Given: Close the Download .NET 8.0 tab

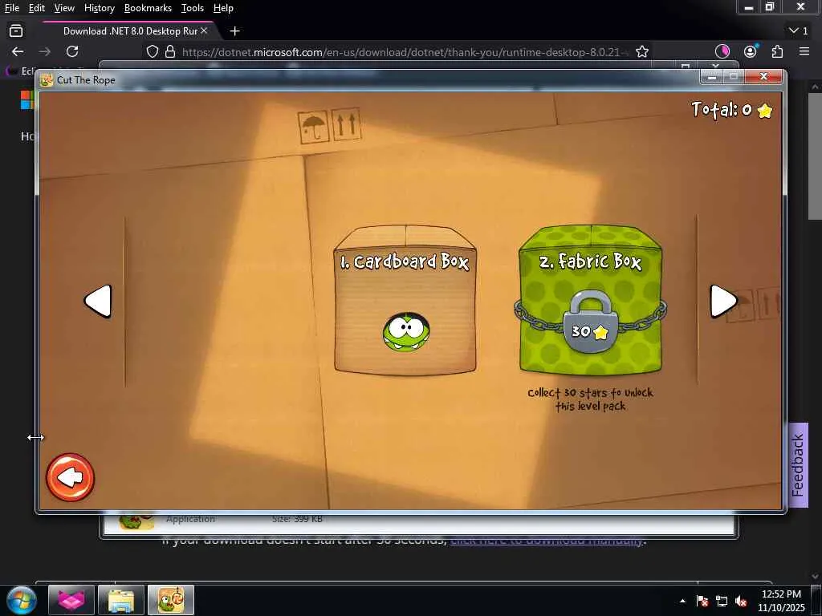Looking at the screenshot, I should pos(204,31).
